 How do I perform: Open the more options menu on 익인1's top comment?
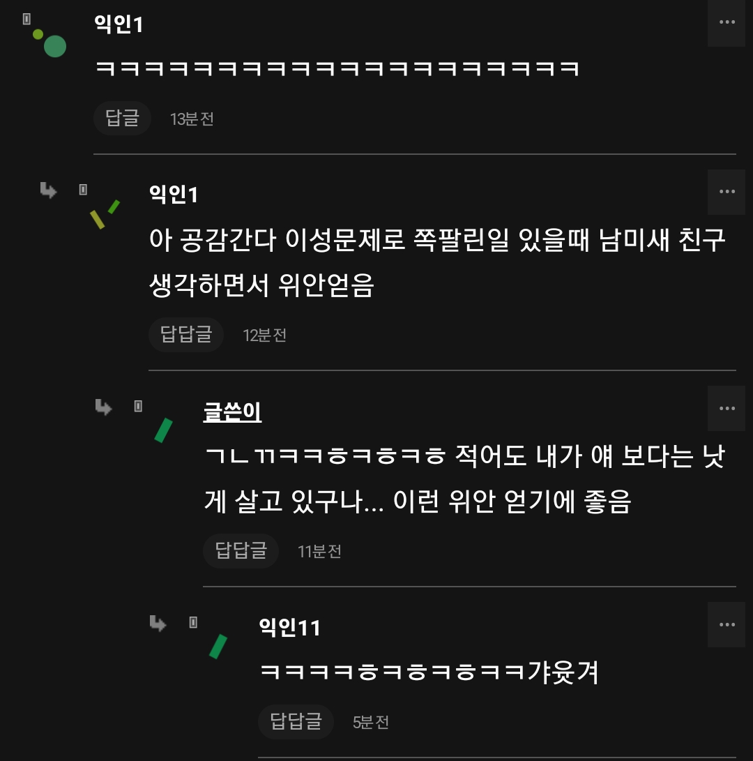click(x=727, y=22)
